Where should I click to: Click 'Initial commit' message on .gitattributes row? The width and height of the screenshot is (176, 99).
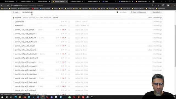pyautogui.click(x=81, y=22)
